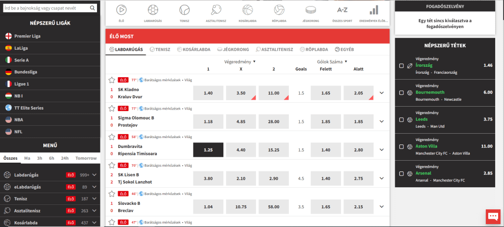Select the 24h time filter
This screenshot has height=227, width=504.
point(64,158)
